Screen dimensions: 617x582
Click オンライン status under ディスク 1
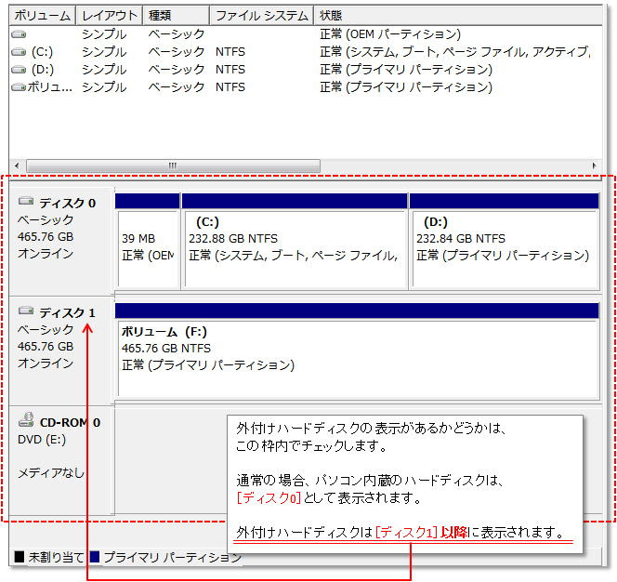pos(46,364)
